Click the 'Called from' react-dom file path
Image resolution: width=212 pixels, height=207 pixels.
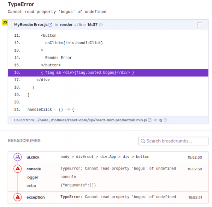[x=91, y=120]
